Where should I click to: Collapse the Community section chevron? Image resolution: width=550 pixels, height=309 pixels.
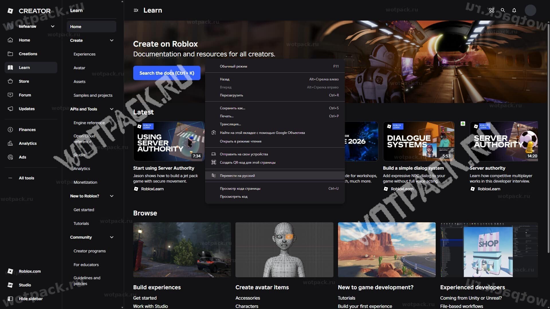(x=112, y=237)
